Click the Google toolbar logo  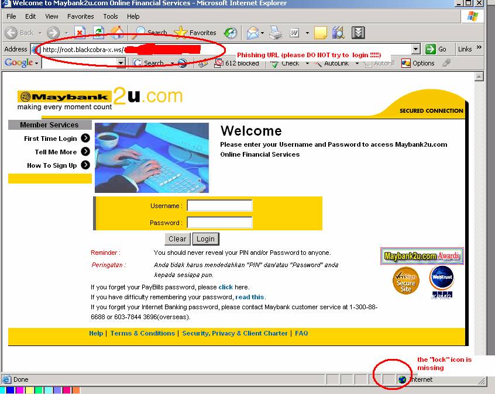tap(19, 63)
